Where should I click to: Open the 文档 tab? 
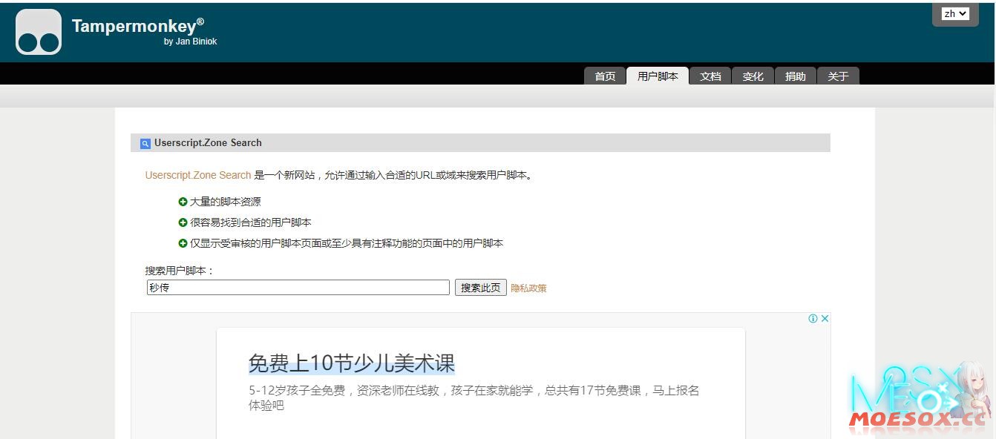click(x=710, y=75)
